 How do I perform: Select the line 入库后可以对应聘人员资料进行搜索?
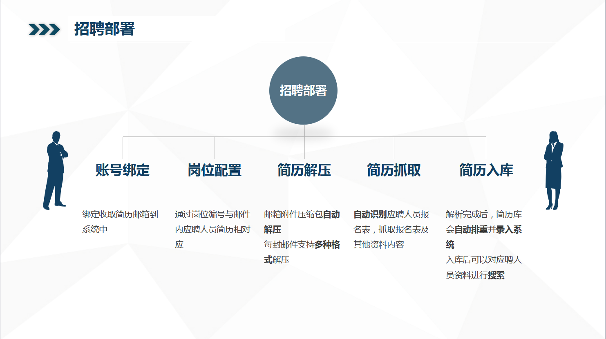(x=484, y=267)
